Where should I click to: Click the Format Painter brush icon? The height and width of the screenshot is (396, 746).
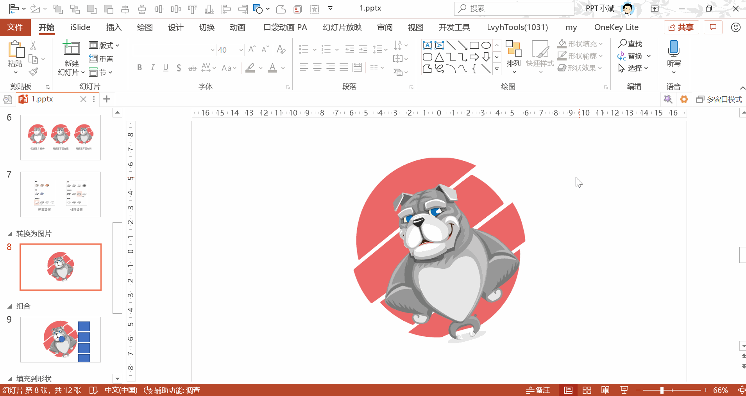(34, 72)
